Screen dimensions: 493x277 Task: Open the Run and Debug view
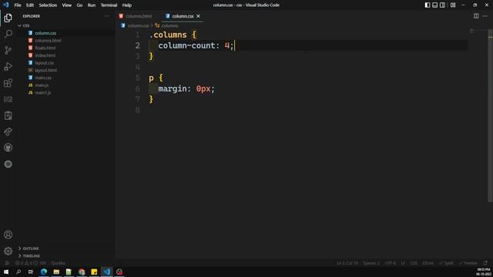[8, 67]
